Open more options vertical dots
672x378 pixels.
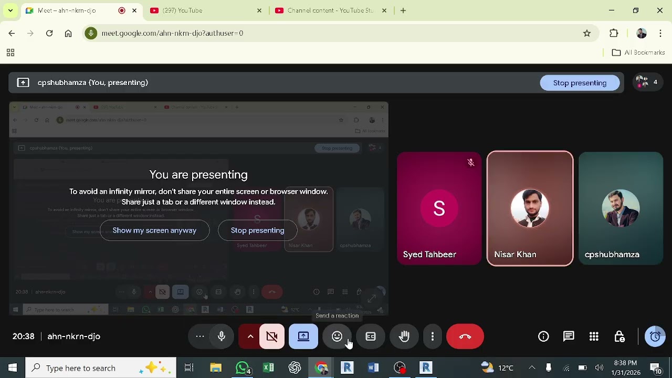433,337
